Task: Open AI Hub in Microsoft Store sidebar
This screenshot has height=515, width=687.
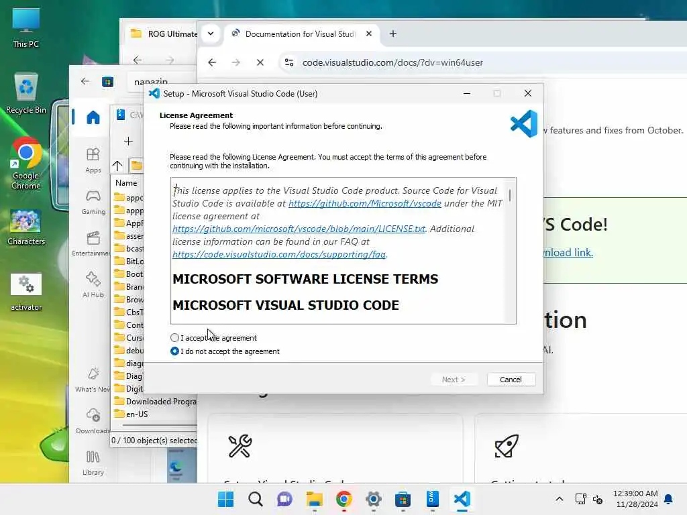Action: tap(93, 284)
